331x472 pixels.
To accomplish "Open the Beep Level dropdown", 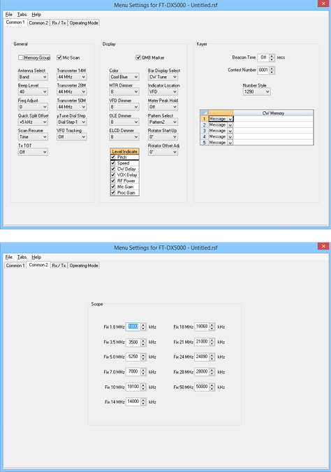I will click(33, 92).
